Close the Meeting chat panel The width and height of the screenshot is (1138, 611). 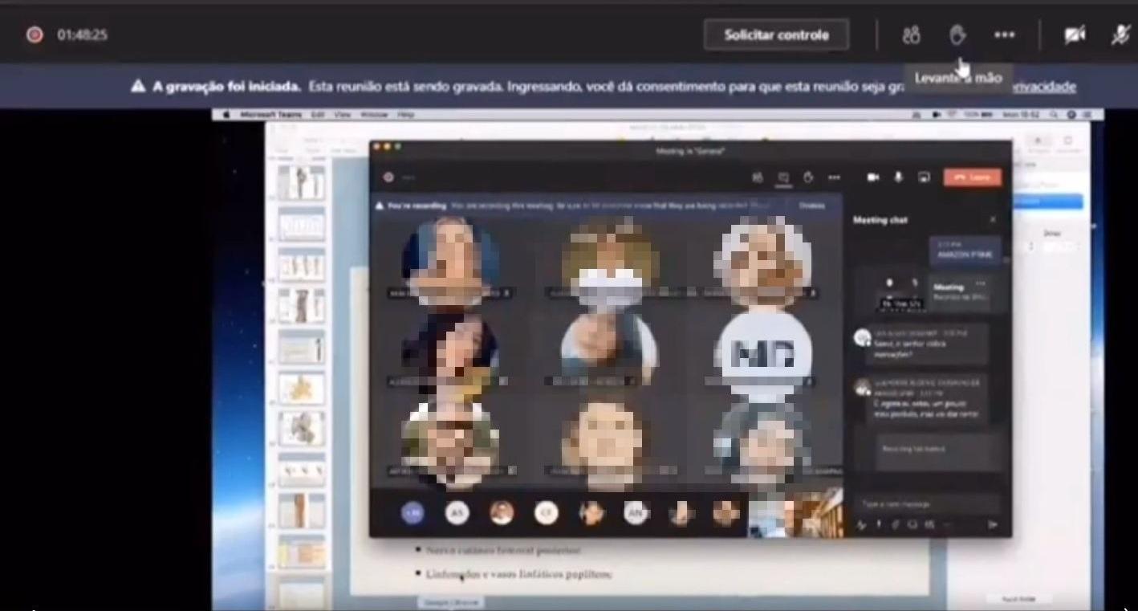993,220
